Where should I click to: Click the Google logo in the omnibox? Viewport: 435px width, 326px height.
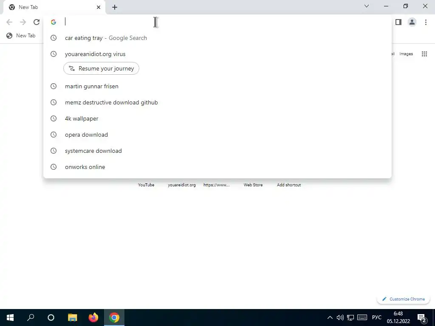53,22
